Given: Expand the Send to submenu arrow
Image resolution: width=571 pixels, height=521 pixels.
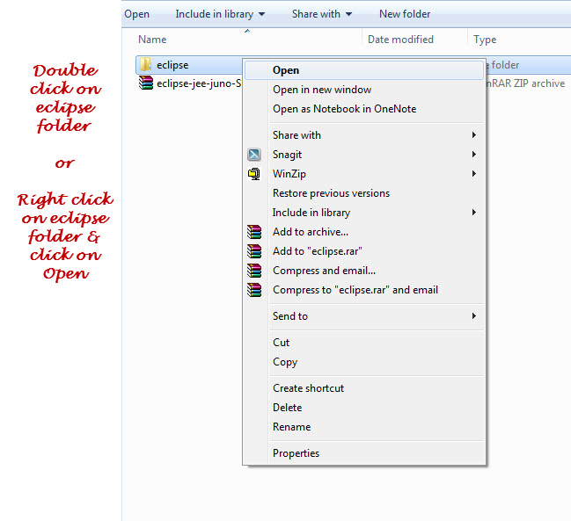Looking at the screenshot, I should coord(473,315).
